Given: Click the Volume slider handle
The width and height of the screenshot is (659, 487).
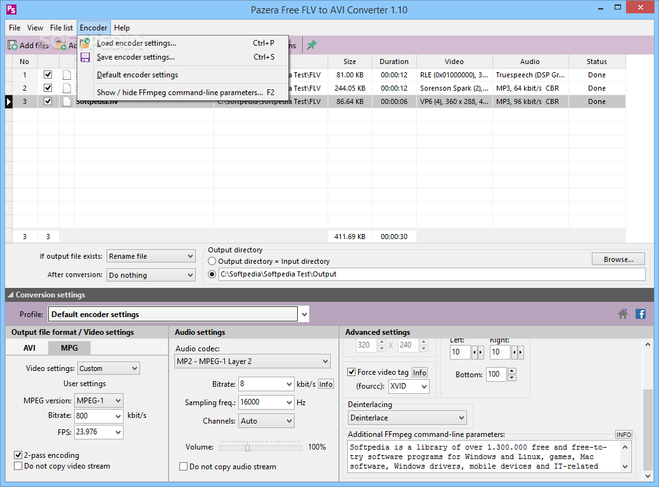Looking at the screenshot, I should point(248,448).
